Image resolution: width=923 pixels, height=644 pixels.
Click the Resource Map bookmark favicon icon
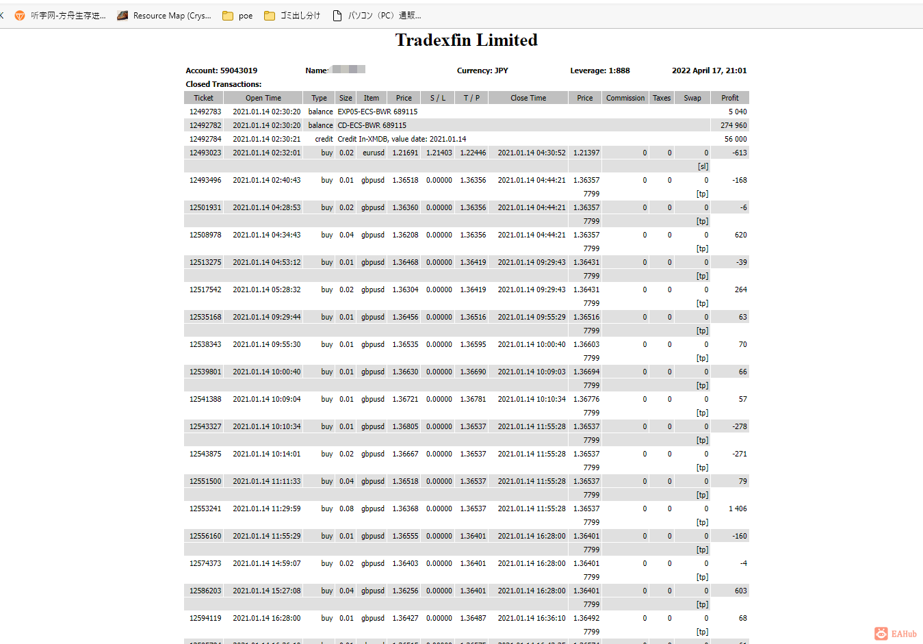pyautogui.click(x=122, y=16)
